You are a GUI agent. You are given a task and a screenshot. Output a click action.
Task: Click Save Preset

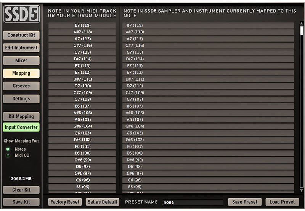click(x=245, y=202)
